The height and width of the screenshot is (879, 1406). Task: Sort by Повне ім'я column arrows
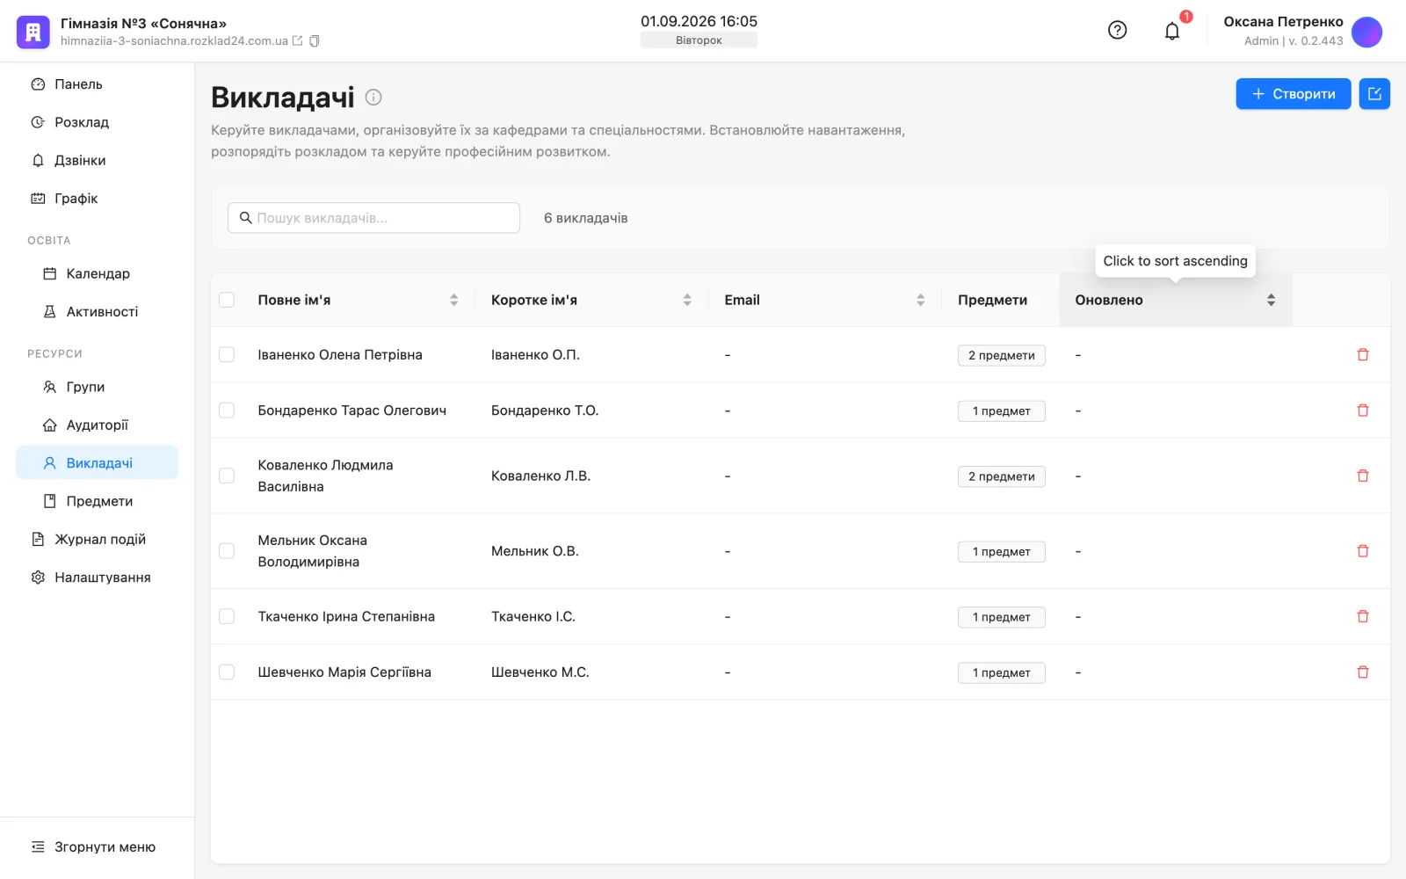tap(454, 300)
